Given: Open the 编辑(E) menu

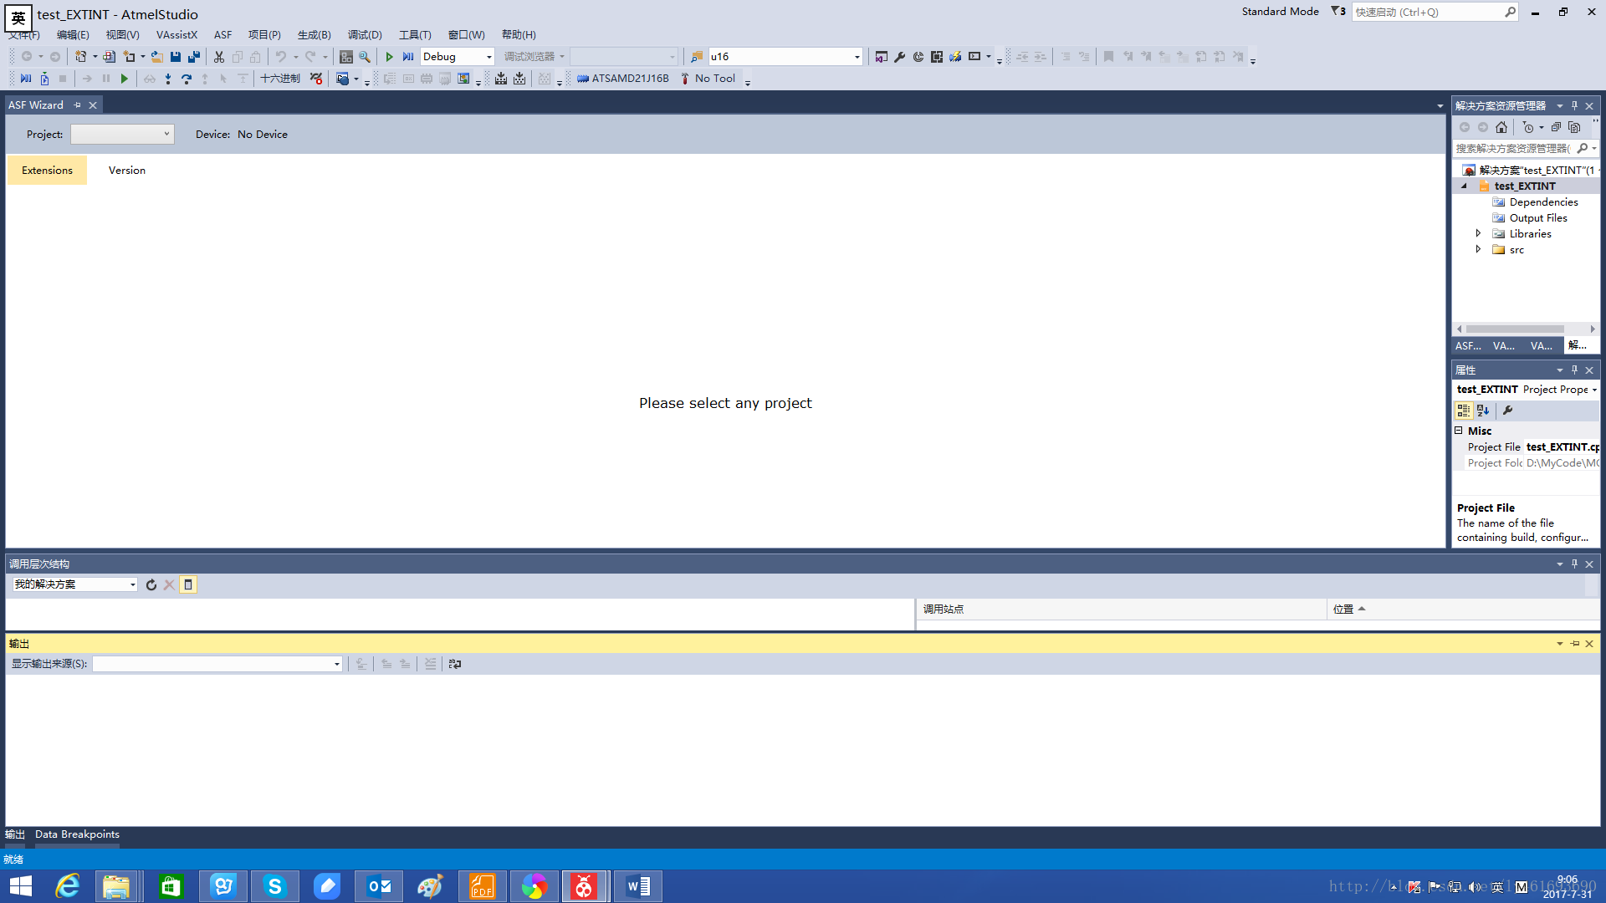Looking at the screenshot, I should pyautogui.click(x=73, y=35).
